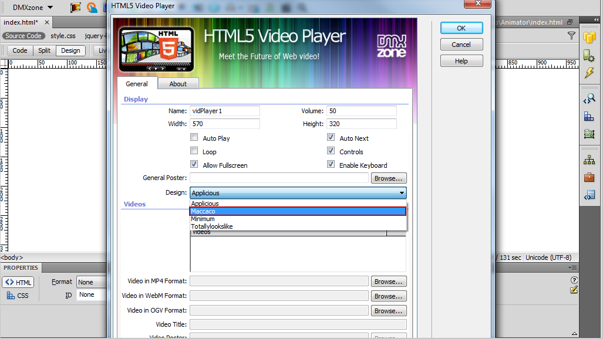This screenshot has width=603, height=339.
Task: Switch Properties panel to HTML mode
Action: 18,283
